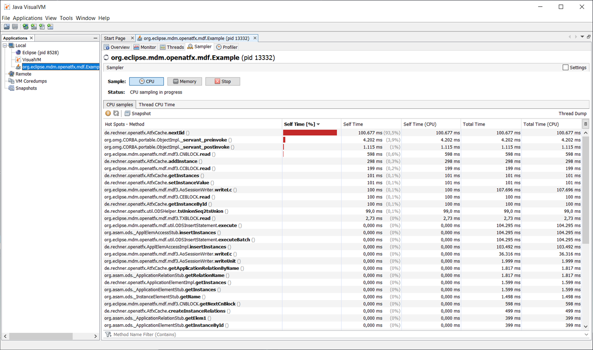Minimize the Applications panel

(95, 38)
